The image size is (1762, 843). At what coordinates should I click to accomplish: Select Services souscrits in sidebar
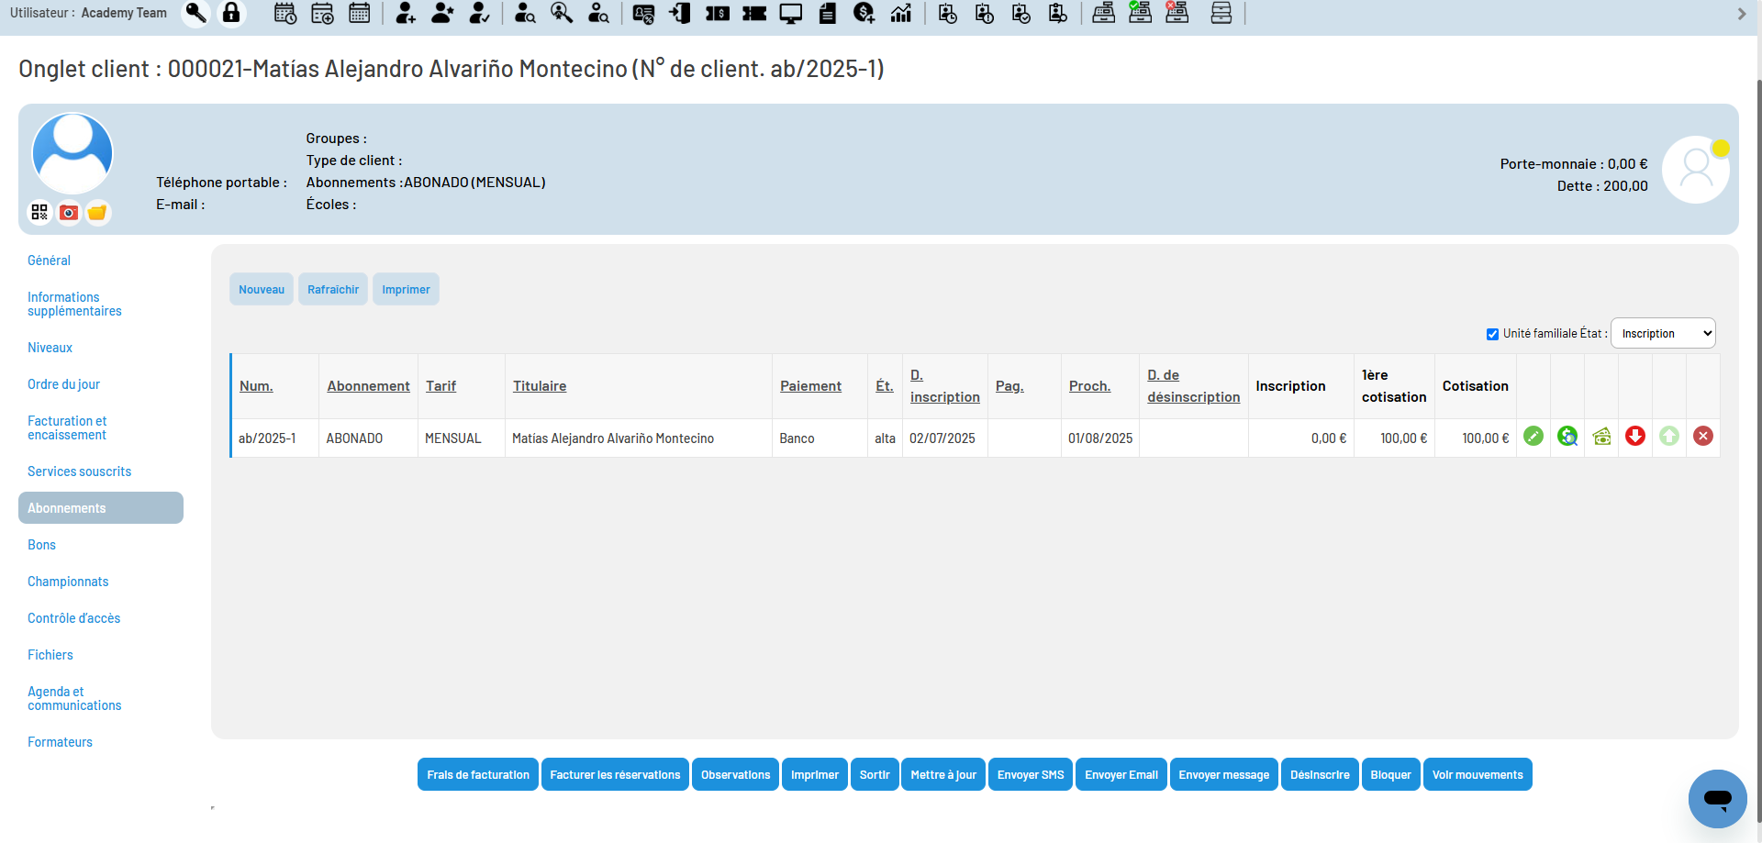pyautogui.click(x=79, y=471)
